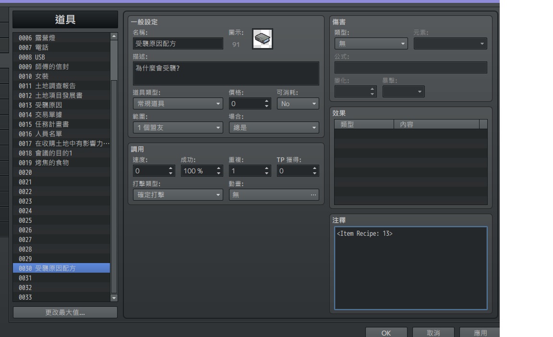Image resolution: width=553 pixels, height=337 pixels.
Task: Click the TP 獲得 spinner field
Action: (x=298, y=171)
